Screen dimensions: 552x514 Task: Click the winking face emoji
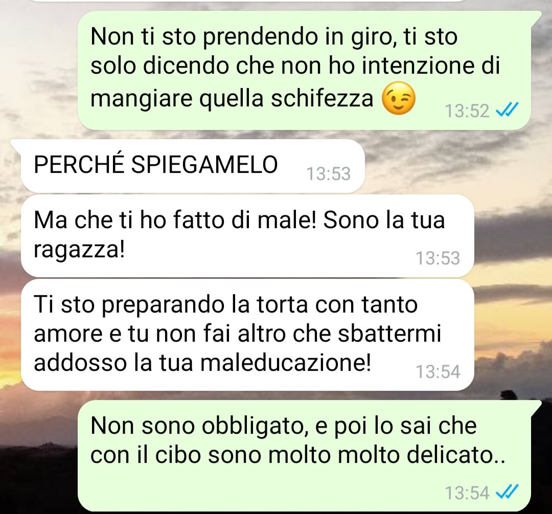pos(399,98)
